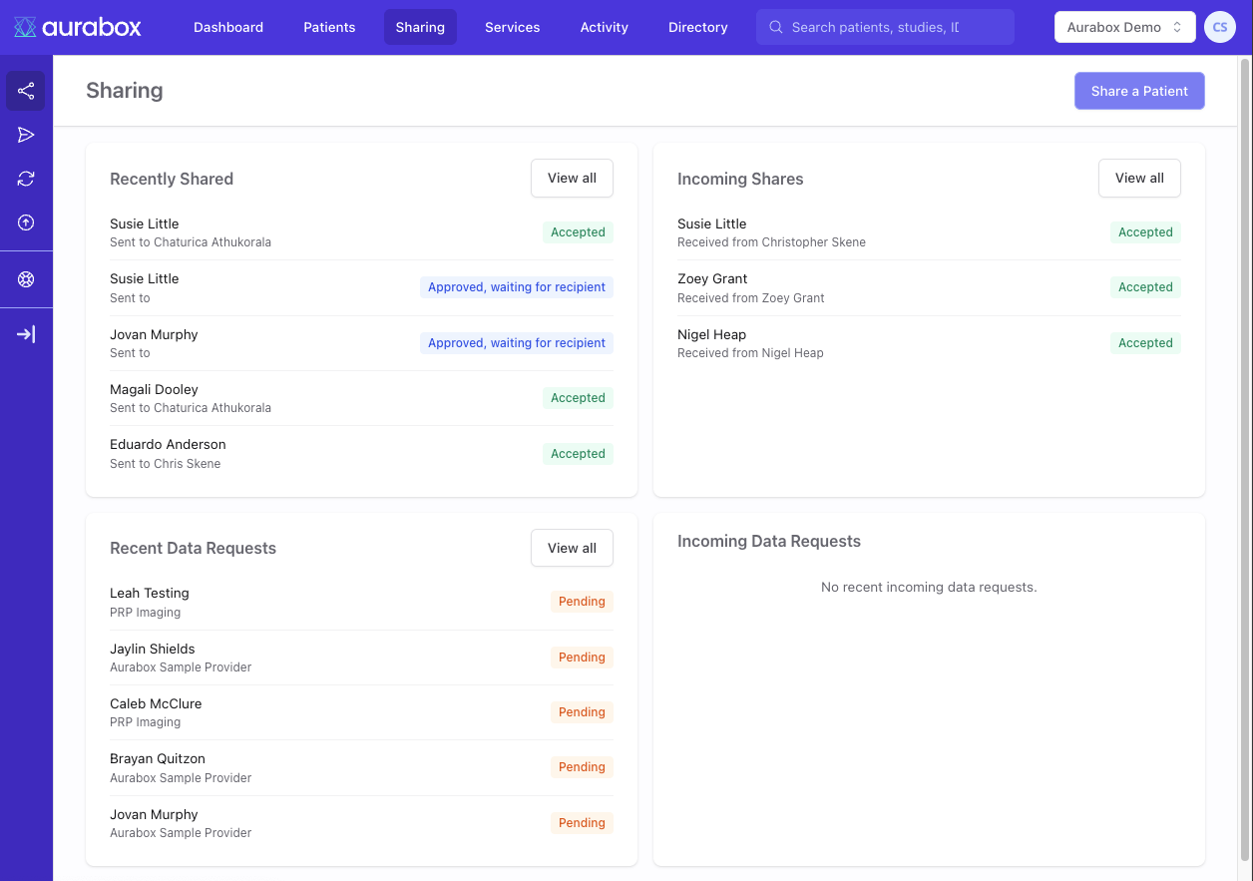This screenshot has height=881, width=1253.
Task: Open the Directory tab
Action: point(697,27)
